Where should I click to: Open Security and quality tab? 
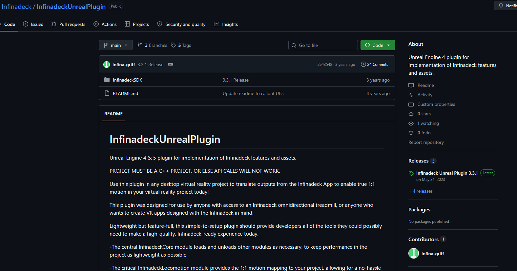click(181, 24)
